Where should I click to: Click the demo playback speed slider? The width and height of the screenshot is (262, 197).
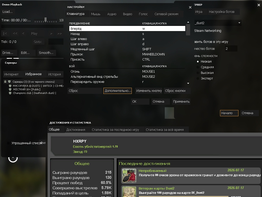(x=46, y=20)
